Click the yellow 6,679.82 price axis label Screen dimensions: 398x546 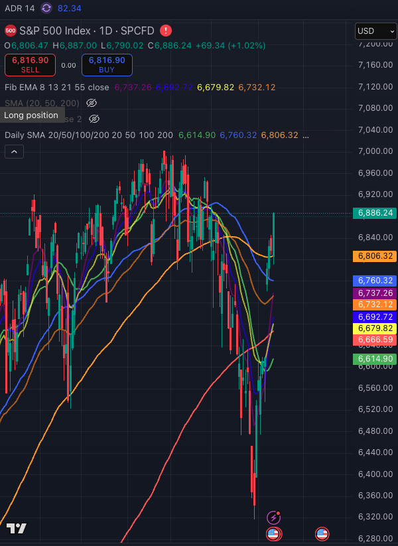point(375,328)
